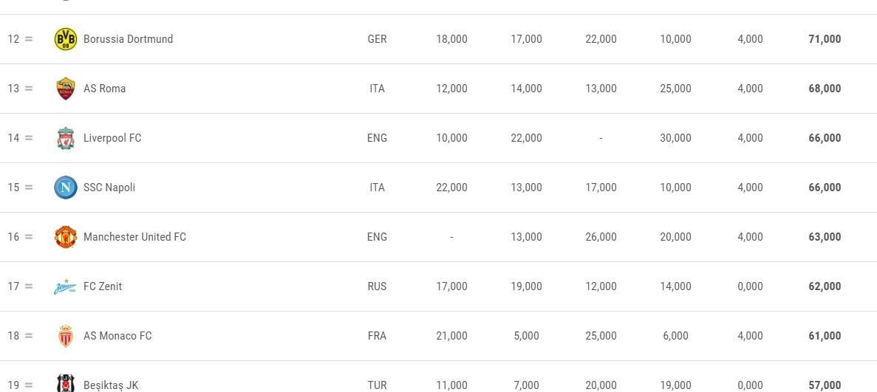The width and height of the screenshot is (877, 392).
Task: Open the Borussia Dortmund club link
Action: 128,39
